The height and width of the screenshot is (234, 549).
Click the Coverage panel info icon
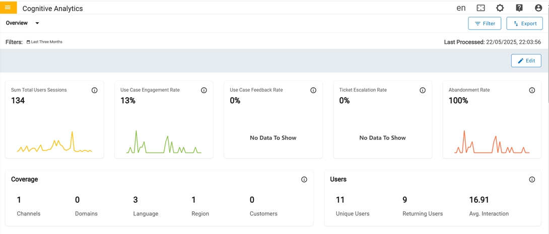304,180
